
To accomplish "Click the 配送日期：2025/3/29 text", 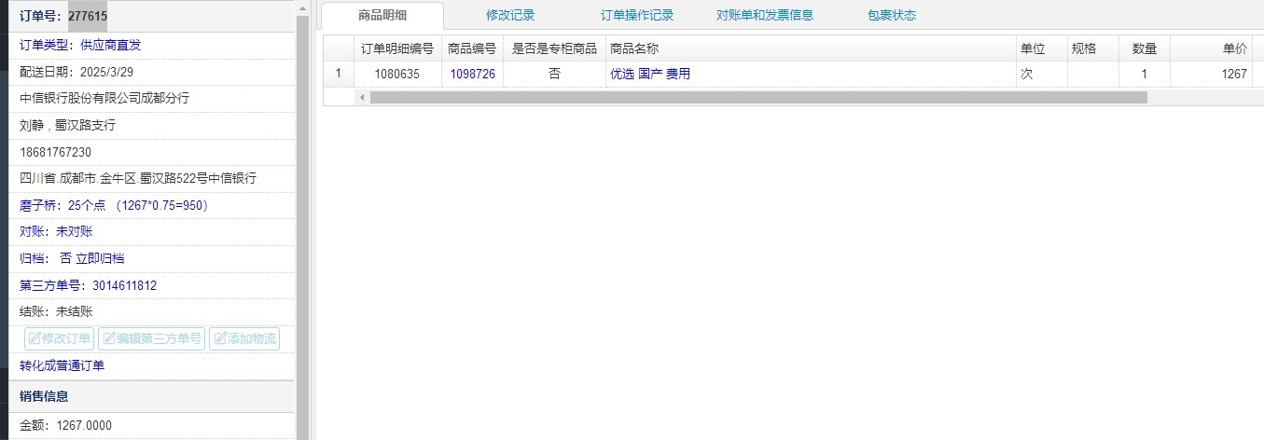I will tap(76, 72).
